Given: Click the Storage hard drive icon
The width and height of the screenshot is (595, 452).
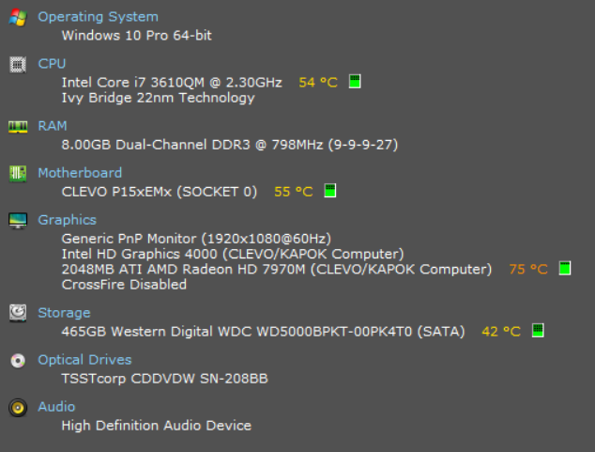Looking at the screenshot, I should pyautogui.click(x=18, y=313).
